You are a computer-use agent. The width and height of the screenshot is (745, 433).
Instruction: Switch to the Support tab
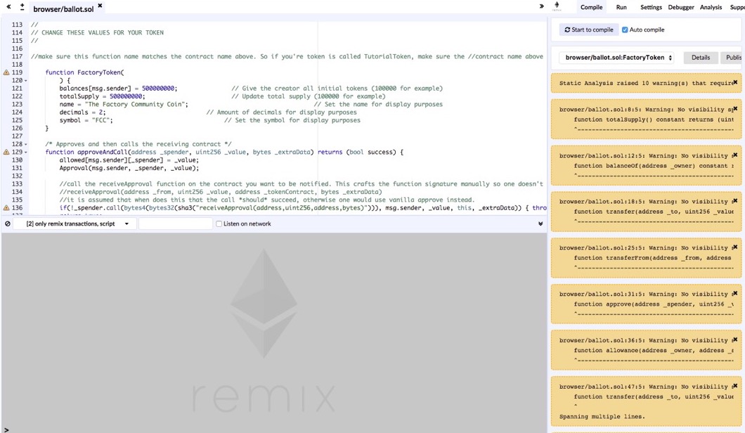point(737,7)
